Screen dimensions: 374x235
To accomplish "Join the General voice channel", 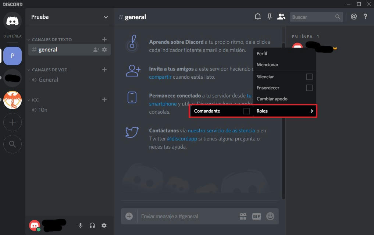I will (70, 80).
